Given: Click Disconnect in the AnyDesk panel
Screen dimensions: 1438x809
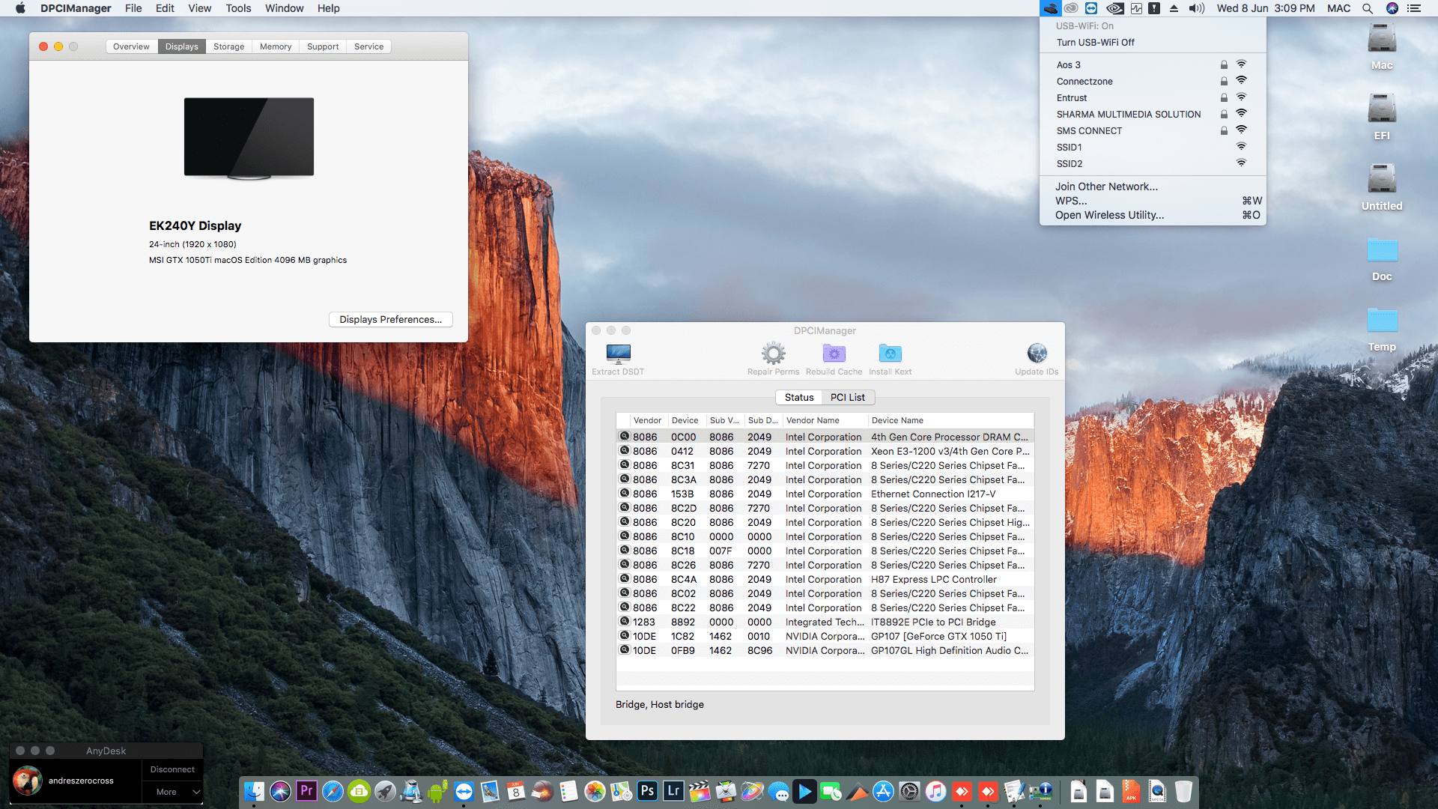Looking at the screenshot, I should coord(172,769).
